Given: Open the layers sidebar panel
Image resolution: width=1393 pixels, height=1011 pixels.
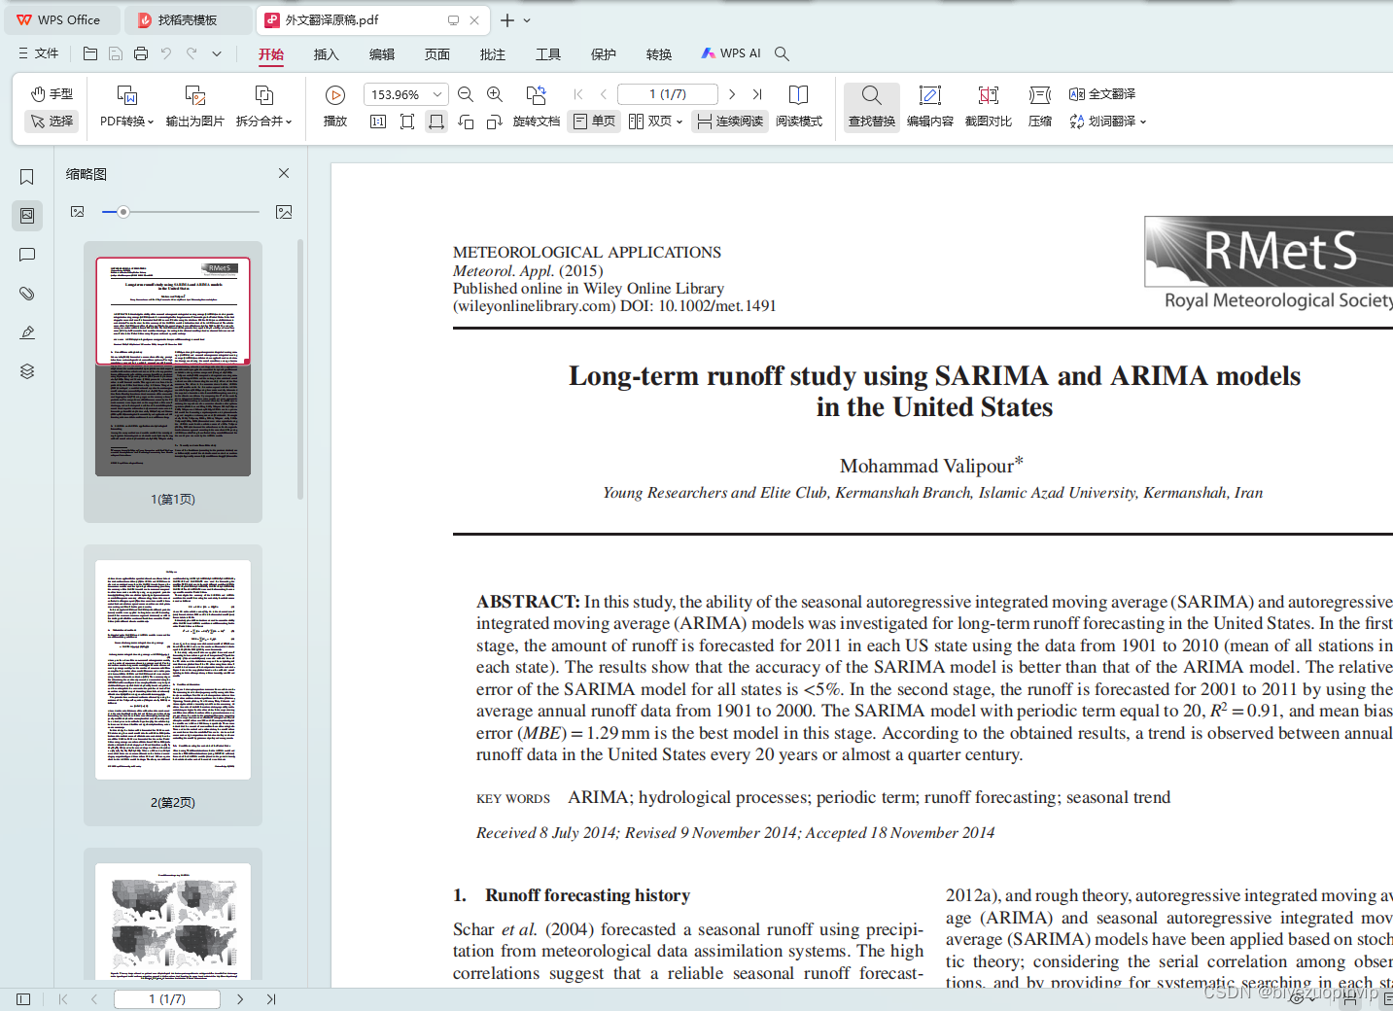Looking at the screenshot, I should [27, 371].
